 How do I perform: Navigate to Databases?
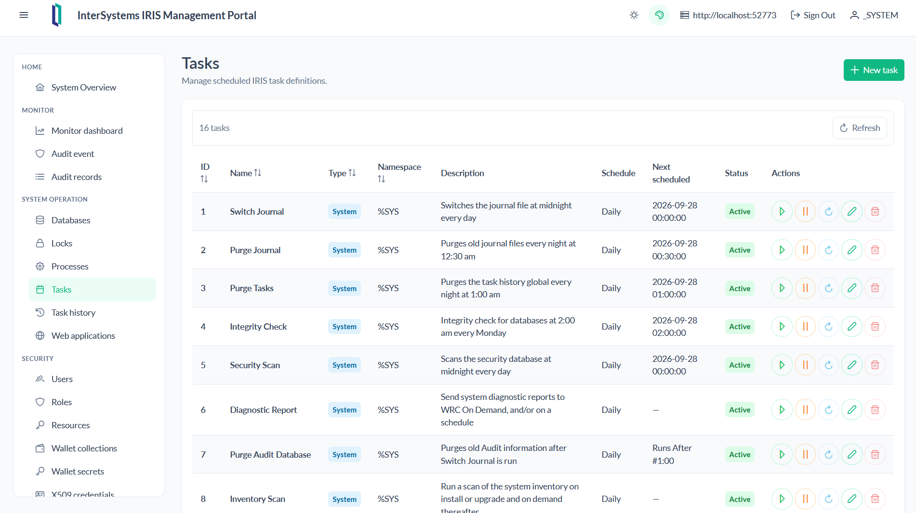tap(92, 220)
